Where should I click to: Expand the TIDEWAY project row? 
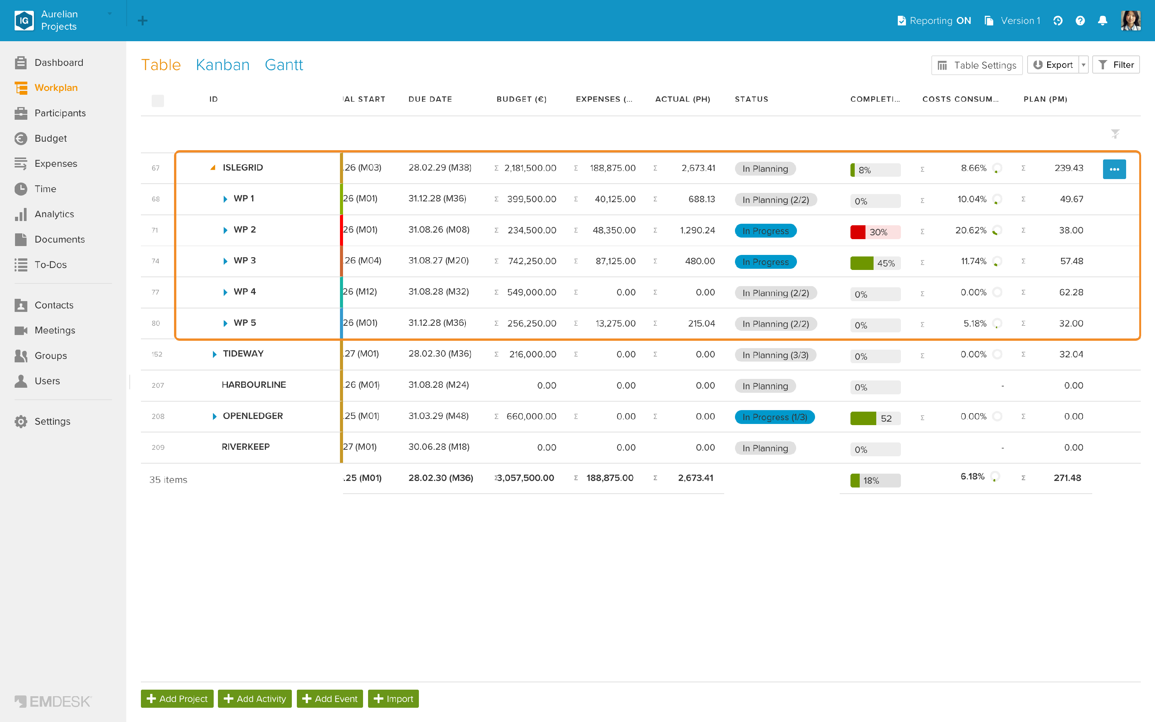(x=214, y=354)
